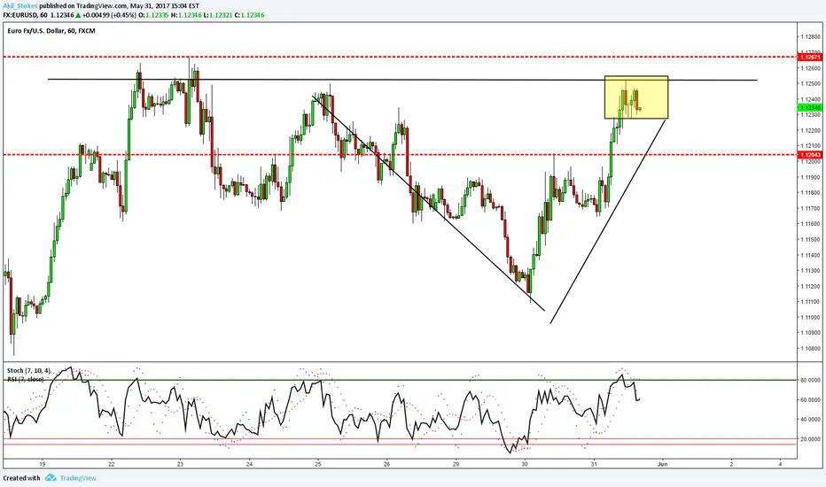The width and height of the screenshot is (826, 487).
Task: Select the FX:EURUSD, 60 symbol header
Action: pos(25,15)
